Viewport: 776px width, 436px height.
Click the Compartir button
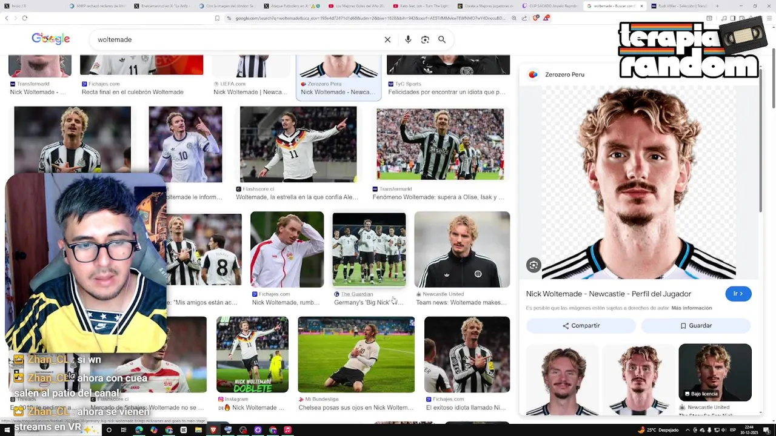(x=581, y=326)
